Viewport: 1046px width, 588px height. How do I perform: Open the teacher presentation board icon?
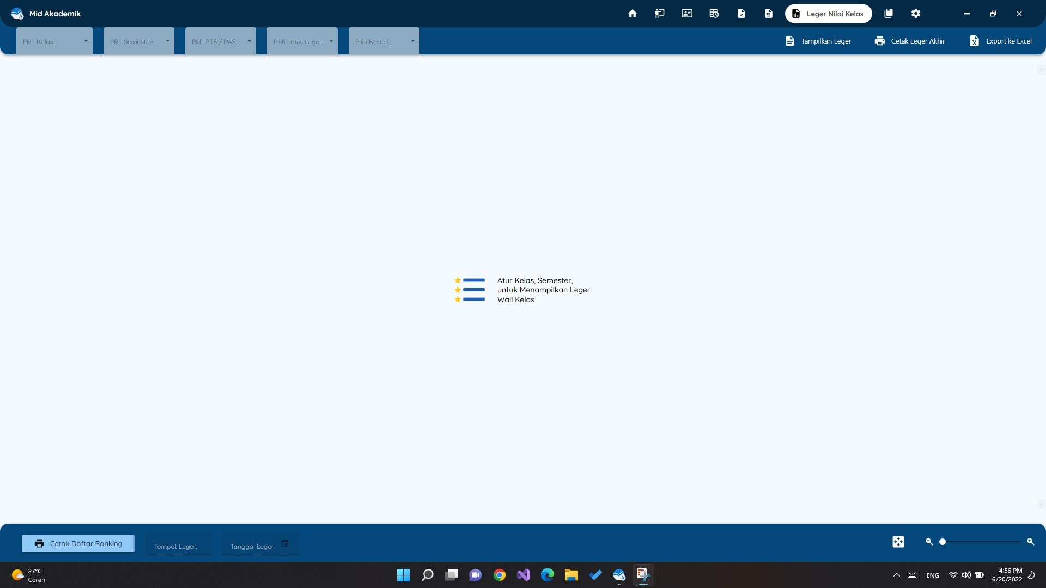(x=659, y=14)
